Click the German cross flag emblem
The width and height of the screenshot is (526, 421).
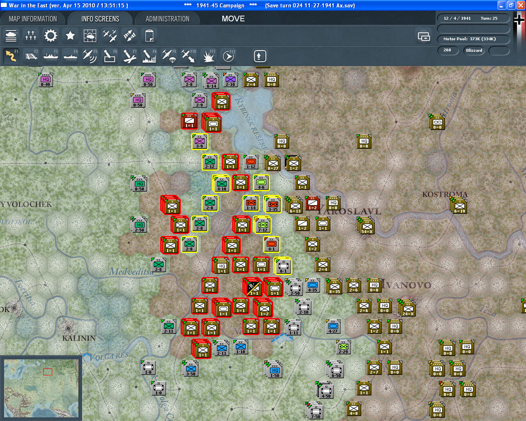(x=519, y=20)
